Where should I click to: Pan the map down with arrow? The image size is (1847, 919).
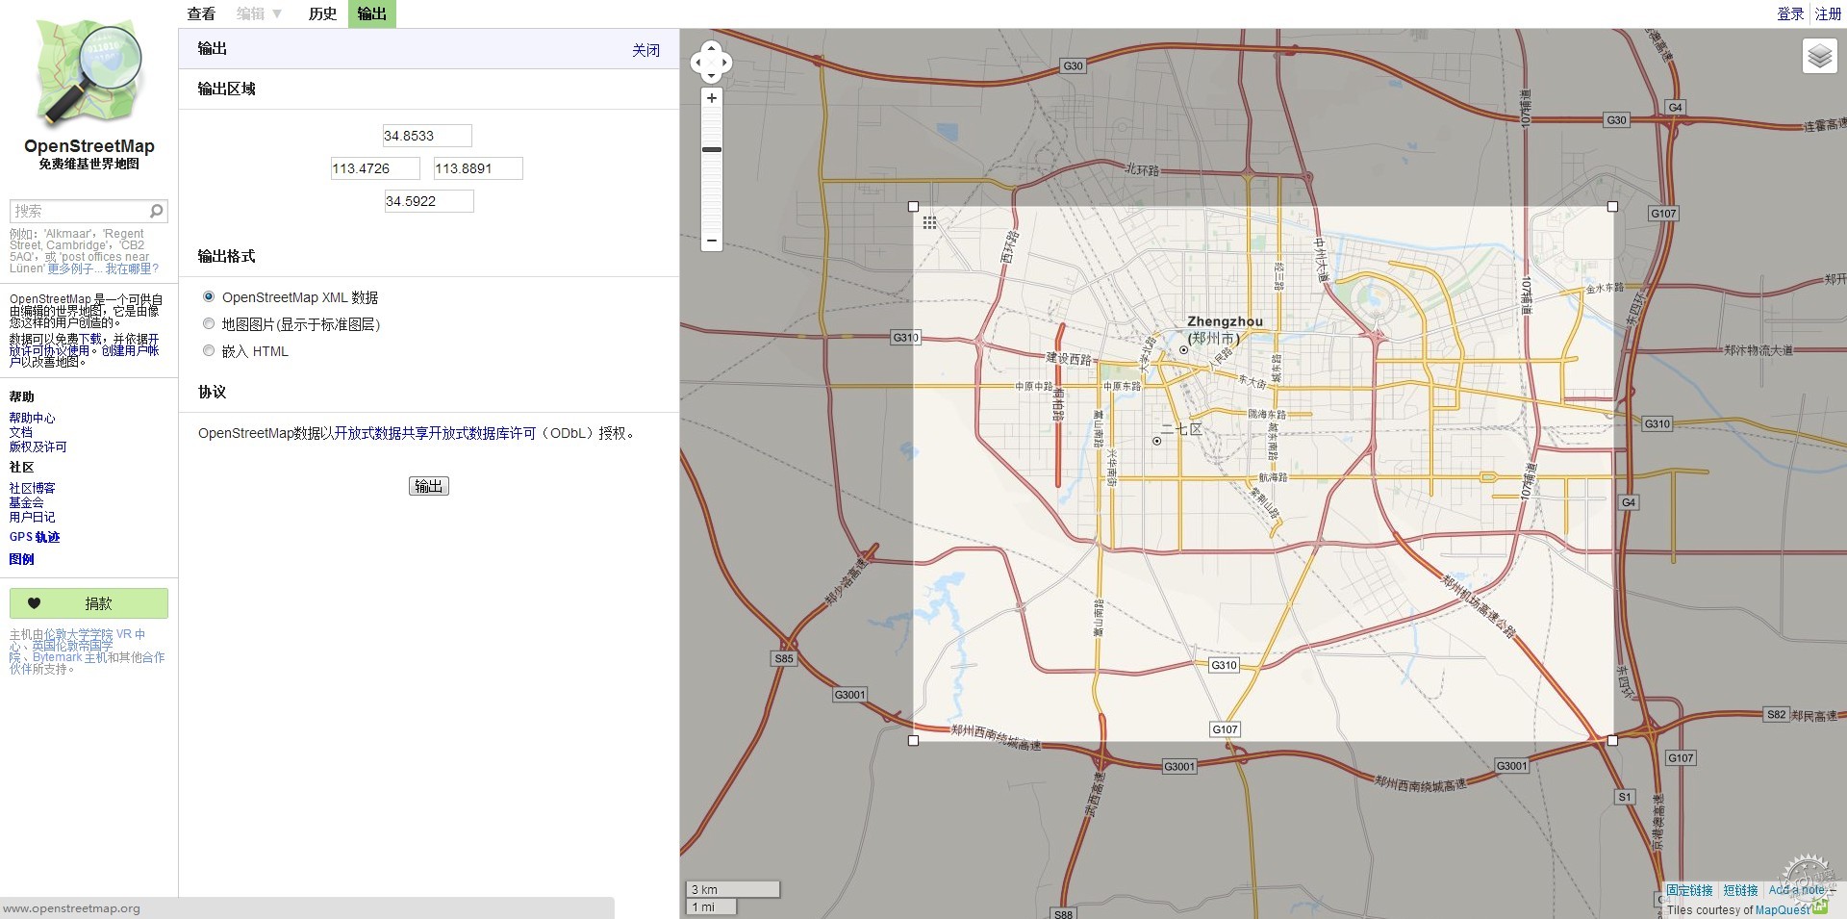(712, 77)
